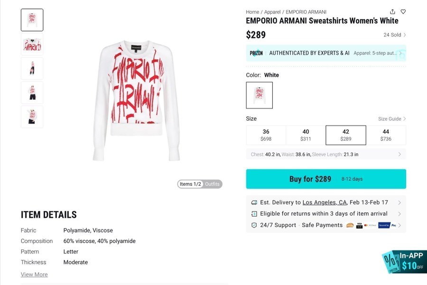This screenshot has height=285, width=427.
Task: Switch to the Outfits view
Action: coord(213,184)
